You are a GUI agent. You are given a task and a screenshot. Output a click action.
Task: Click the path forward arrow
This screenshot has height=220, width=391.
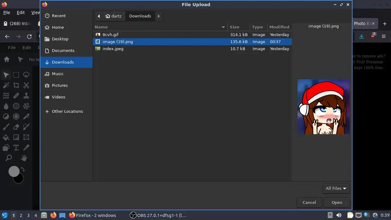159,16
